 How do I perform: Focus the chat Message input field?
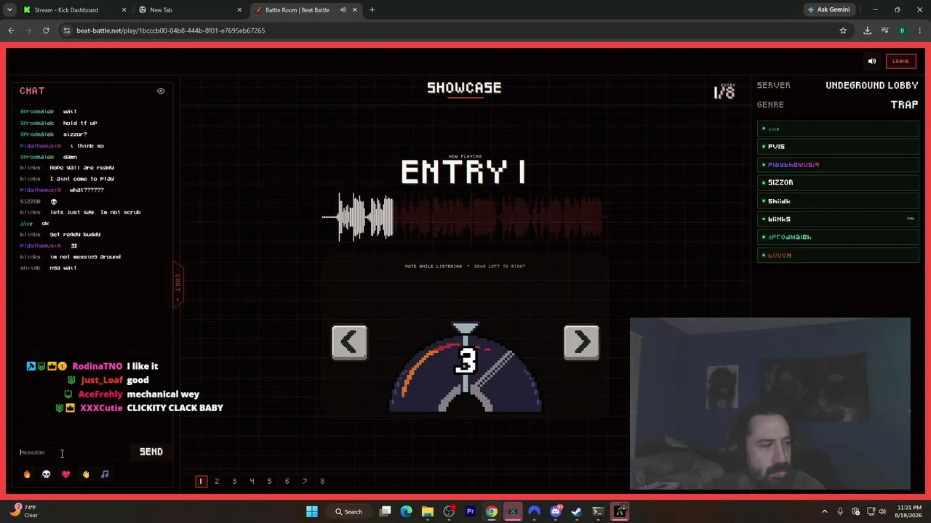[76, 452]
